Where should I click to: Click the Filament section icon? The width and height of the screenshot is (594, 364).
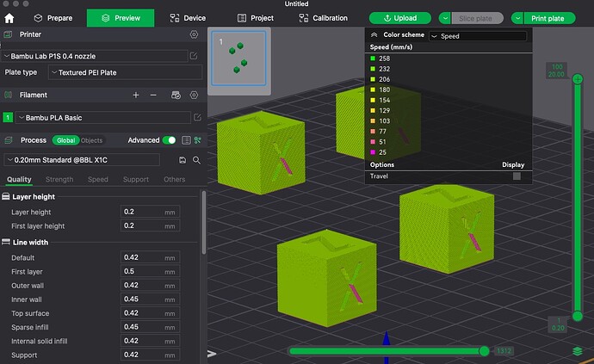point(8,95)
